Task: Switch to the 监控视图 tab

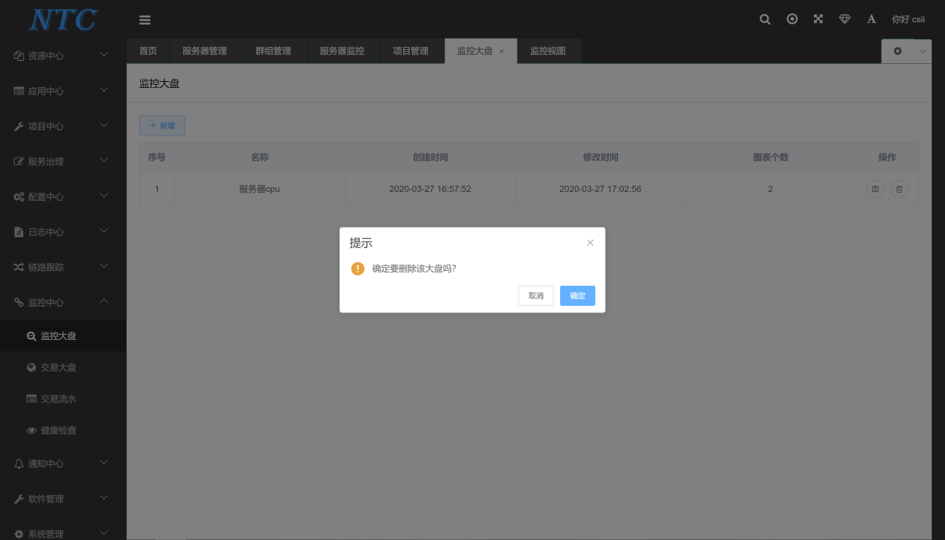Action: [548, 51]
